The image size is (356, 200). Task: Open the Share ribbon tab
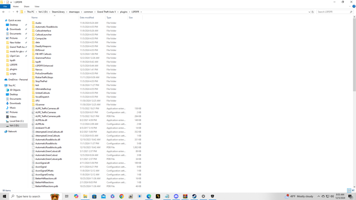tap(27, 6)
